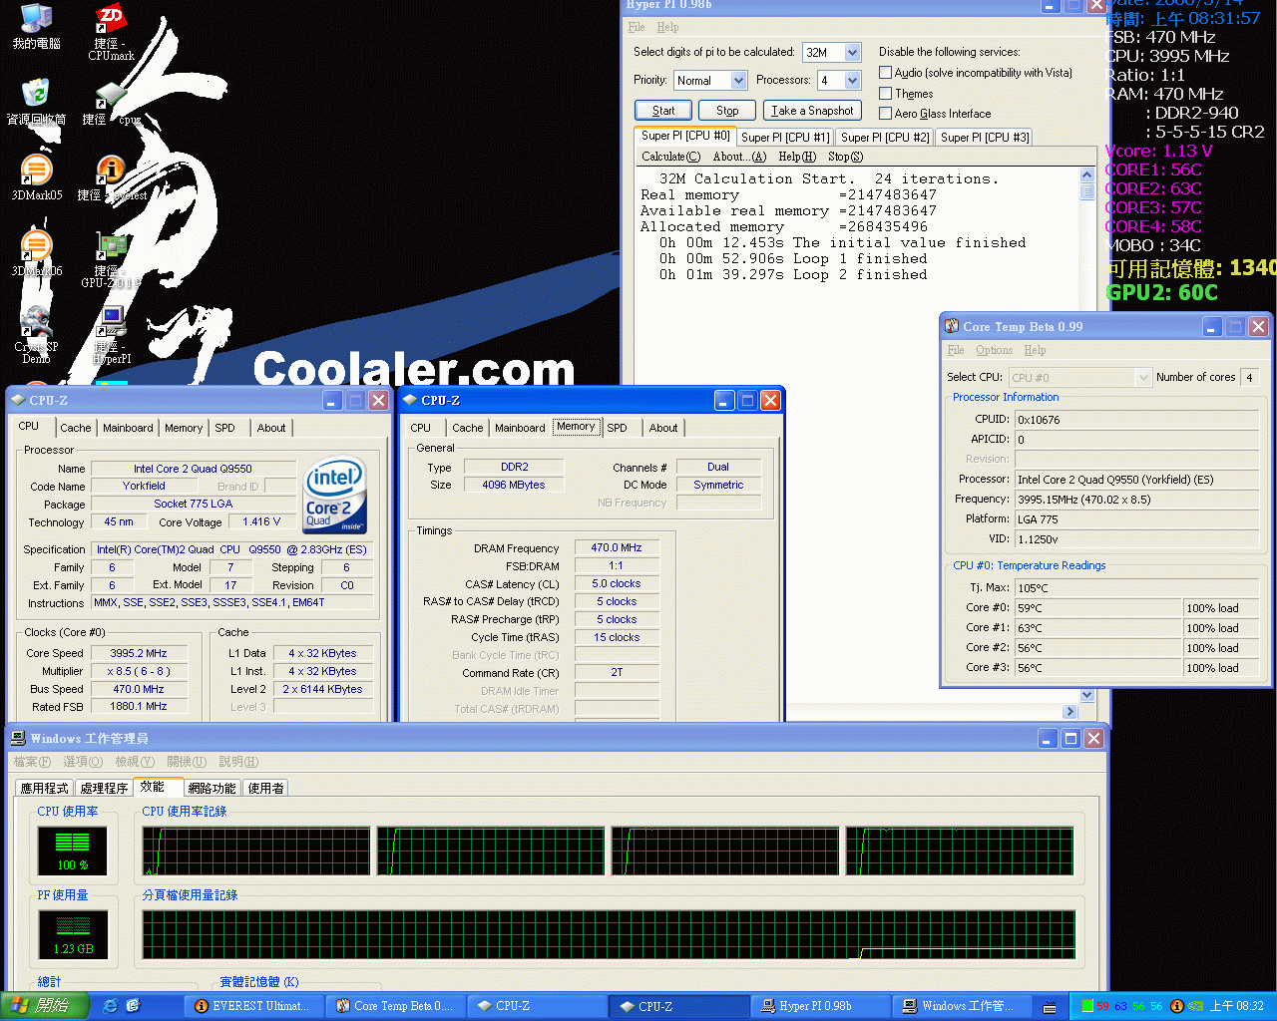Launch the GPU-Z desktop shortcut
Viewport: 1277px width, 1021px height.
[111, 259]
